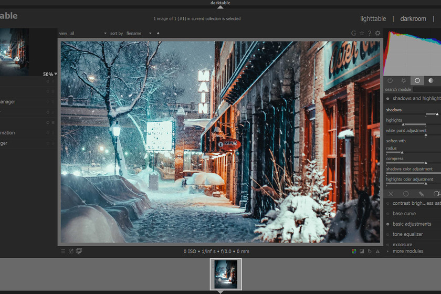The height and width of the screenshot is (294, 441).
Task: Open the base curve module
Action: [404, 214]
